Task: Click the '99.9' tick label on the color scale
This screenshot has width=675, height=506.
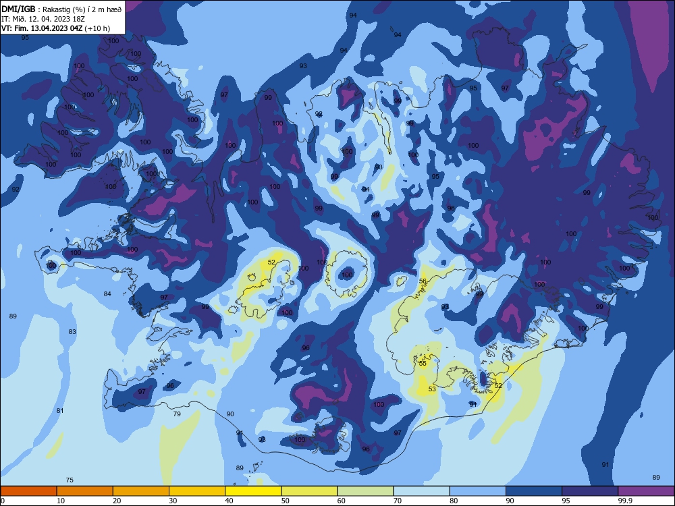Action: [x=624, y=501]
